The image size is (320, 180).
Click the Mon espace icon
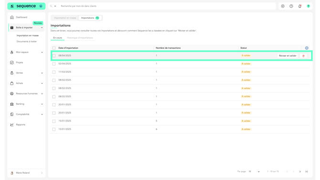point(12,52)
